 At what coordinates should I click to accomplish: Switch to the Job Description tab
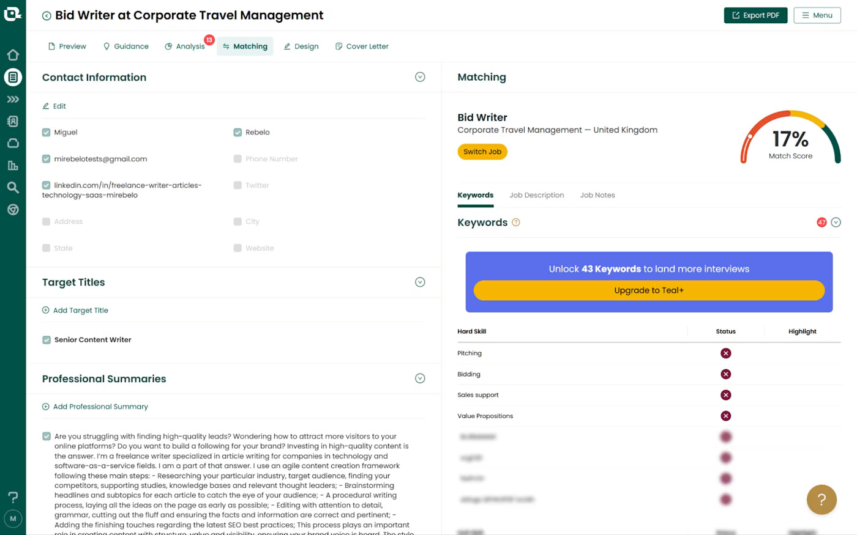tap(536, 195)
